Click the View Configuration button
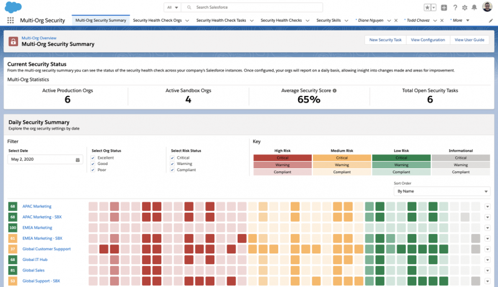 pos(428,40)
